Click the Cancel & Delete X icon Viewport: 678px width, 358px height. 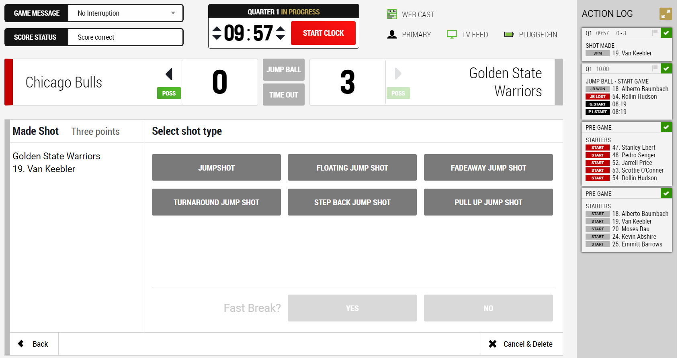pos(492,344)
